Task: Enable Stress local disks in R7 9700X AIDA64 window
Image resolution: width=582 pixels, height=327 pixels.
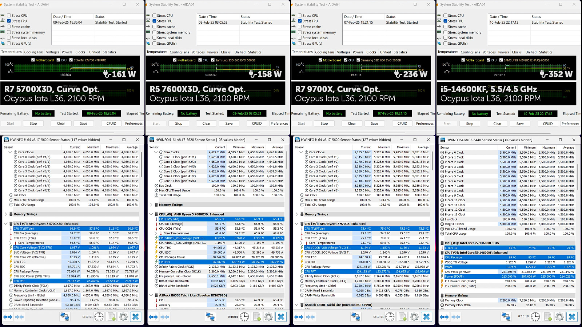Action: coord(300,38)
